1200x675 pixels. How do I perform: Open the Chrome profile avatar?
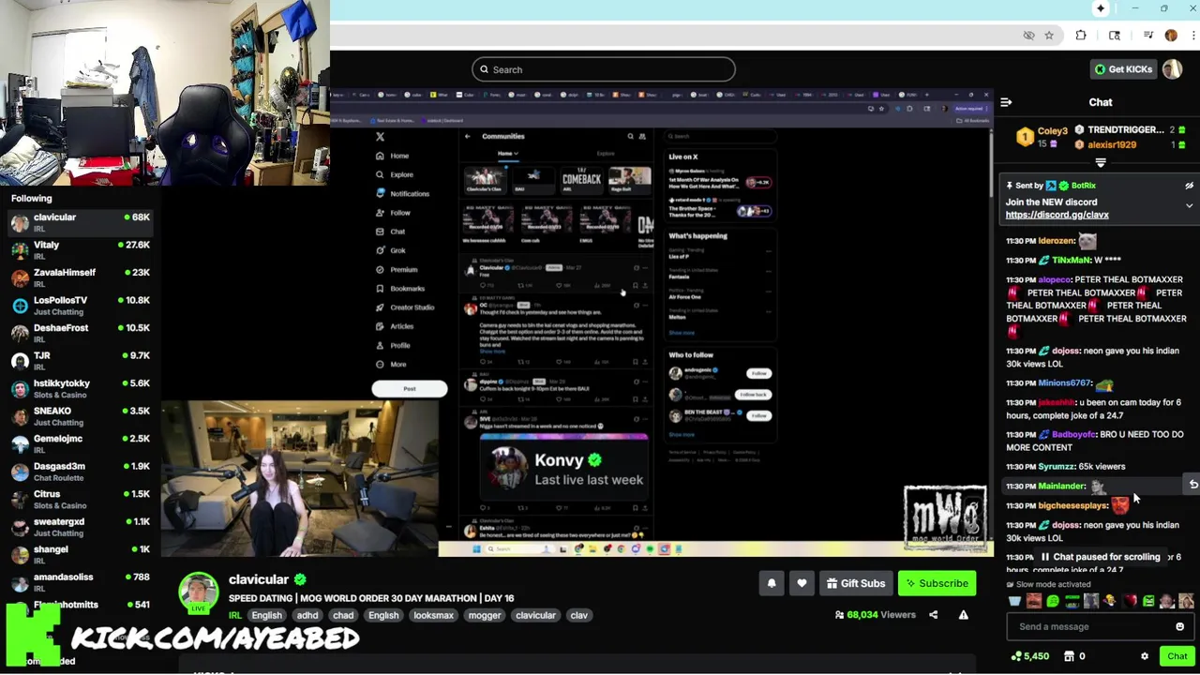pos(1171,36)
